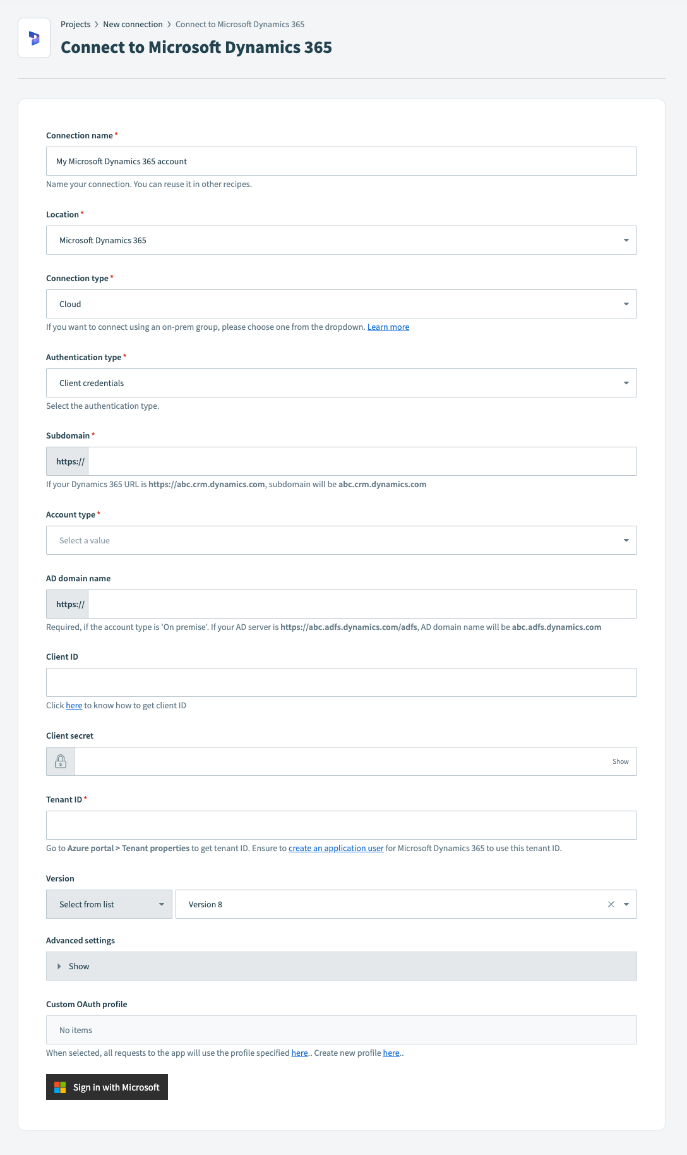Open the Select from list version dropdown
687x1155 pixels.
click(x=109, y=904)
